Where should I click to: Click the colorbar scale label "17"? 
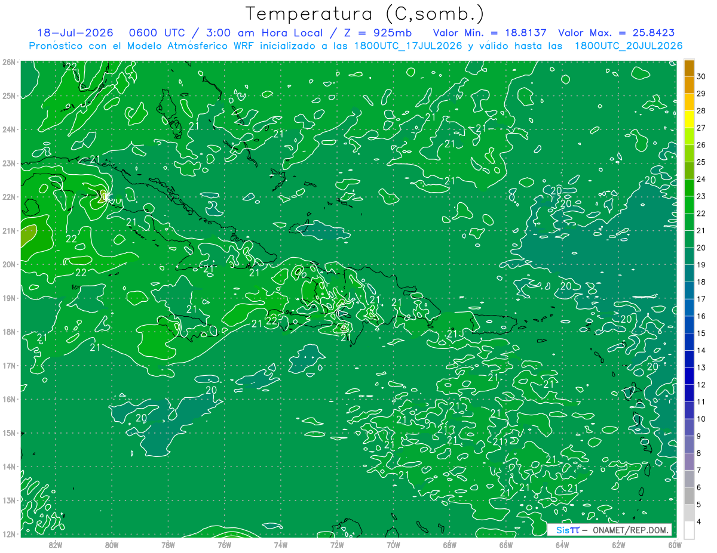pyautogui.click(x=701, y=299)
